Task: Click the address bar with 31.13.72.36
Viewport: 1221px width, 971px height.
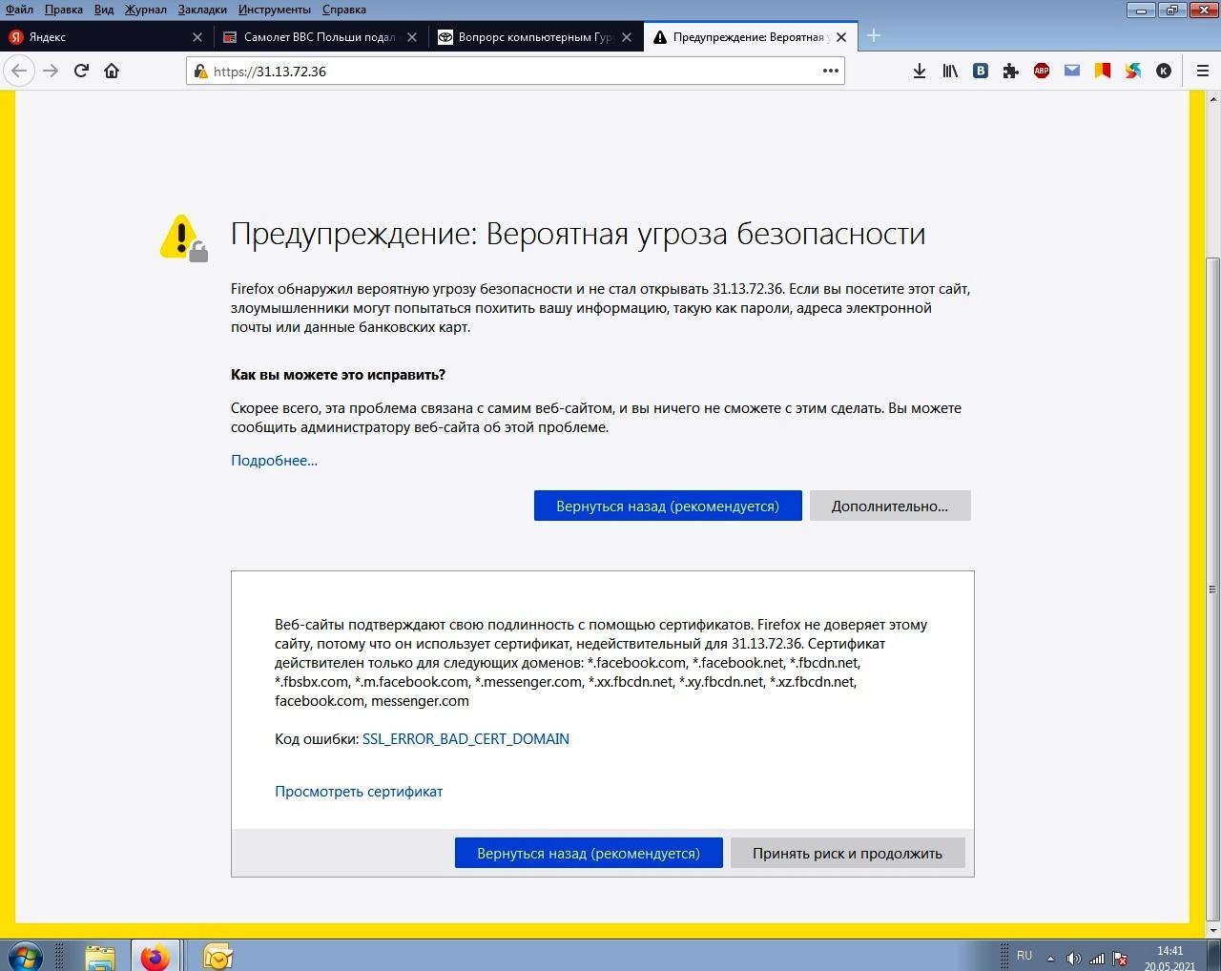Action: click(x=515, y=71)
